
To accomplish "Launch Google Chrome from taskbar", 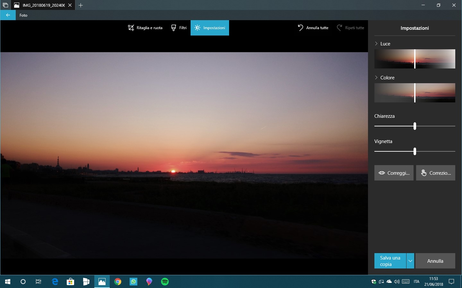I will point(118,282).
